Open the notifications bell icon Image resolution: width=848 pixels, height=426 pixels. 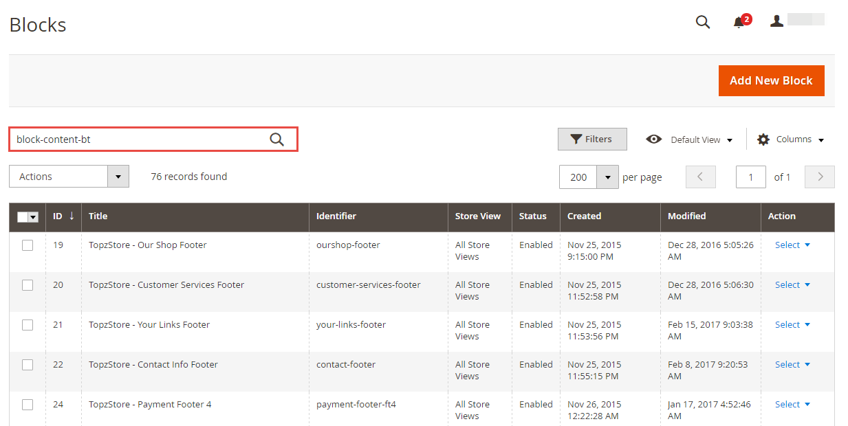(739, 23)
